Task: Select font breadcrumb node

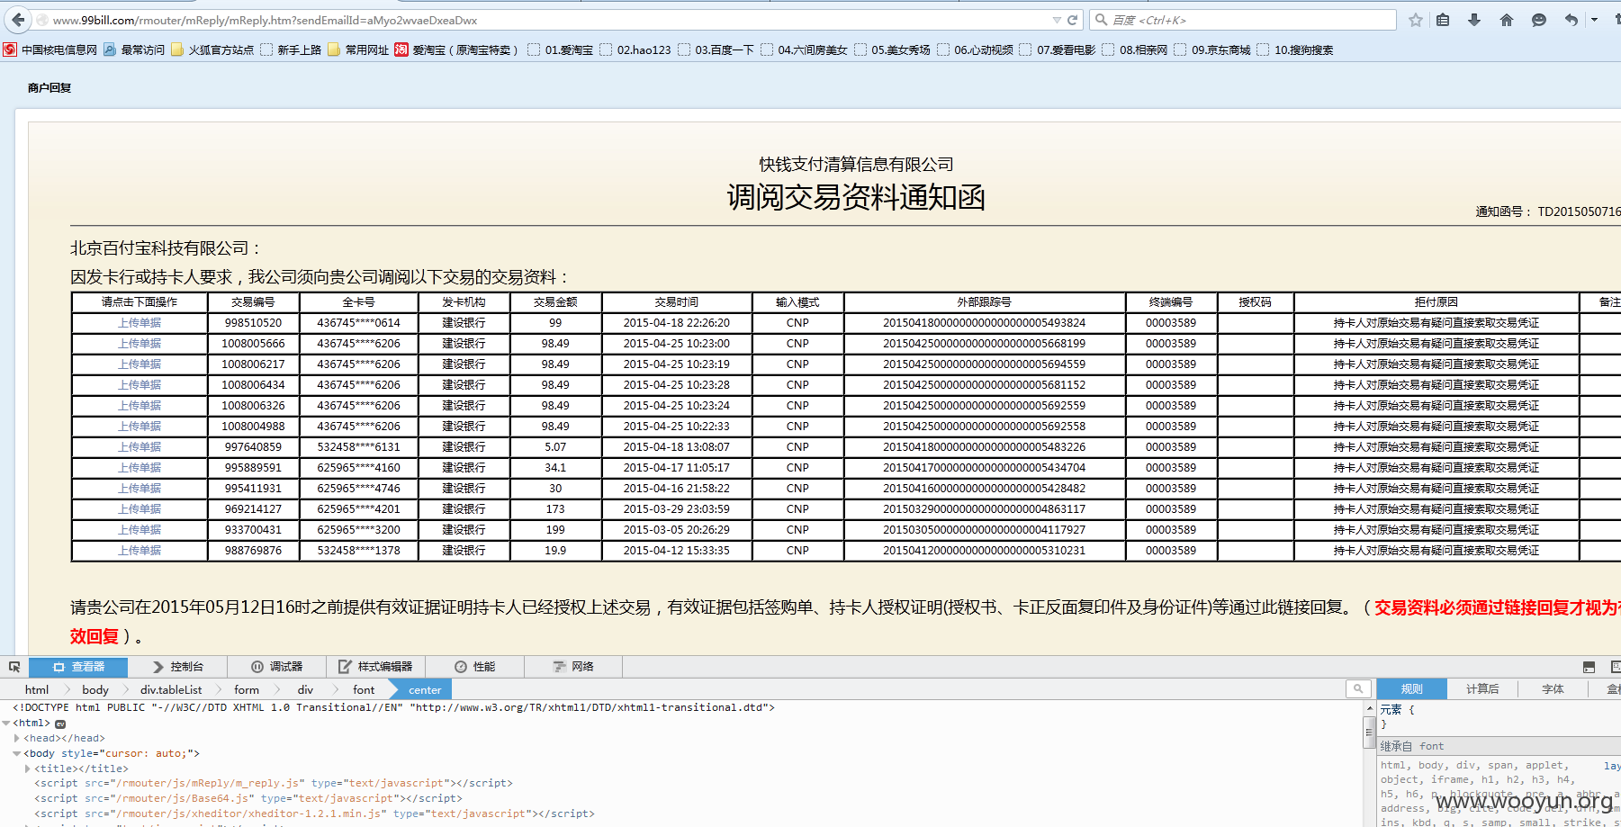Action: [364, 690]
